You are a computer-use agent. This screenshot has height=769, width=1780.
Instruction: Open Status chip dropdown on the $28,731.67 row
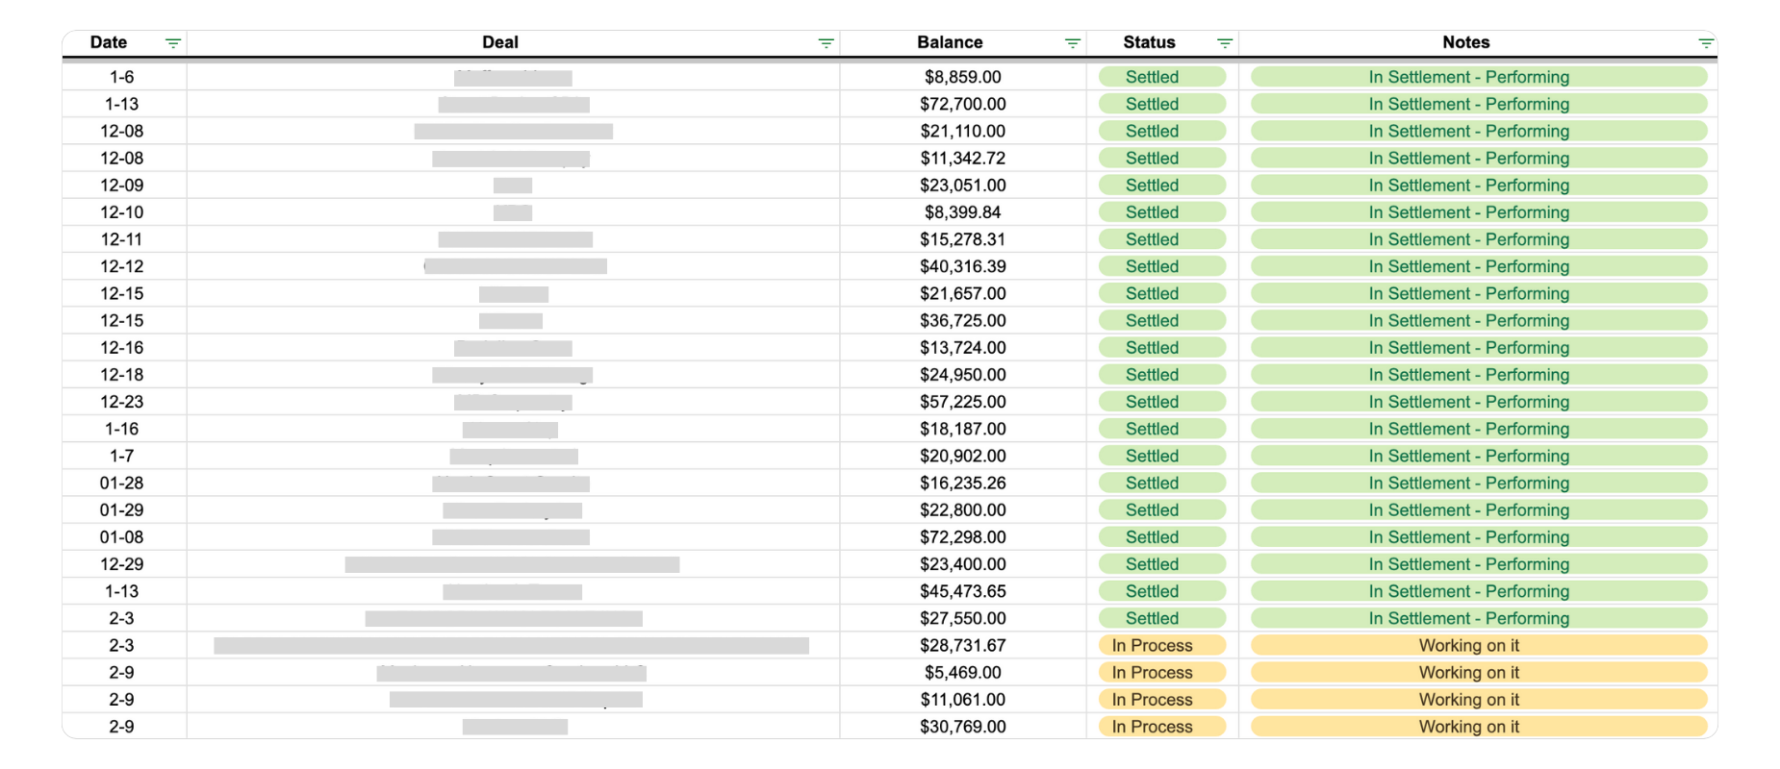(x=1160, y=645)
